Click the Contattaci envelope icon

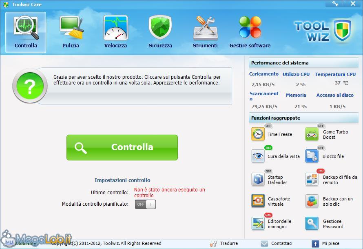264,244
